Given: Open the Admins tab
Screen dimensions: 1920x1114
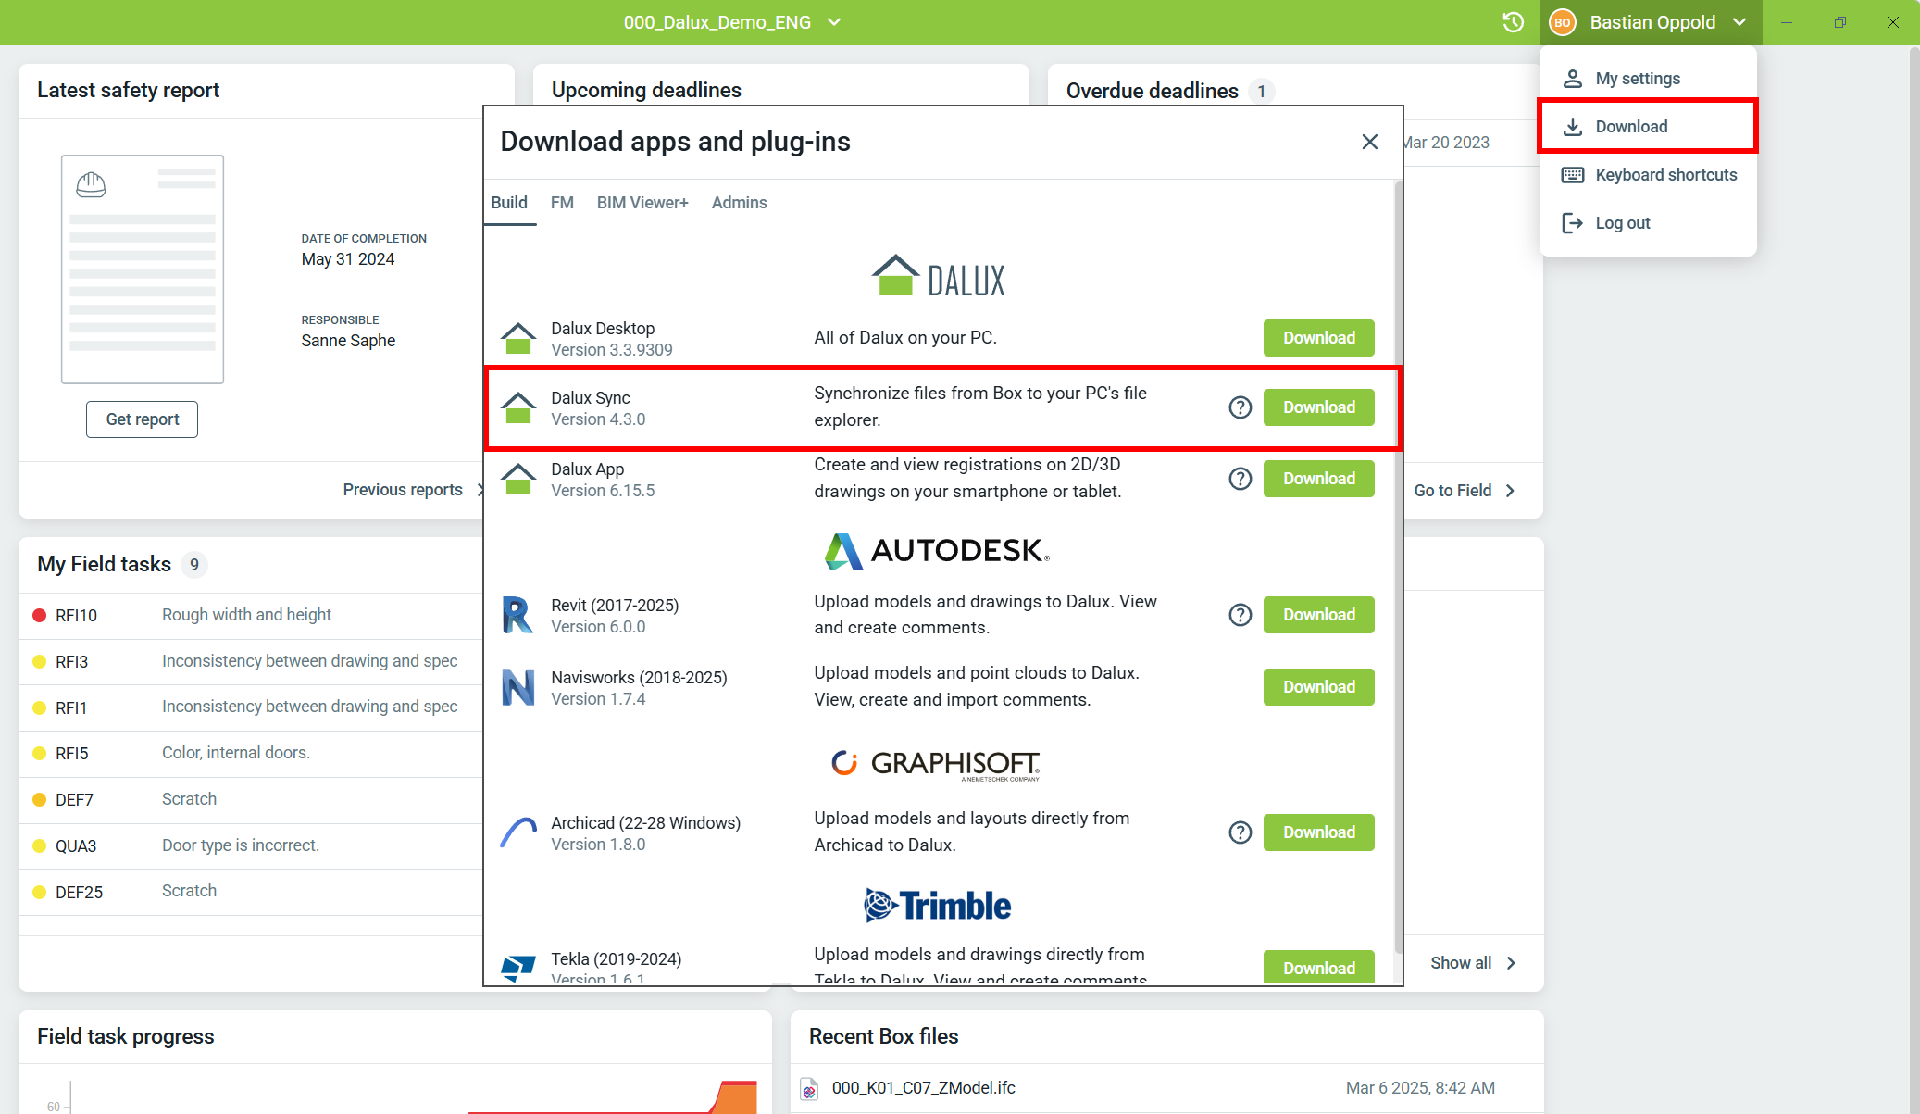Looking at the screenshot, I should tap(739, 202).
